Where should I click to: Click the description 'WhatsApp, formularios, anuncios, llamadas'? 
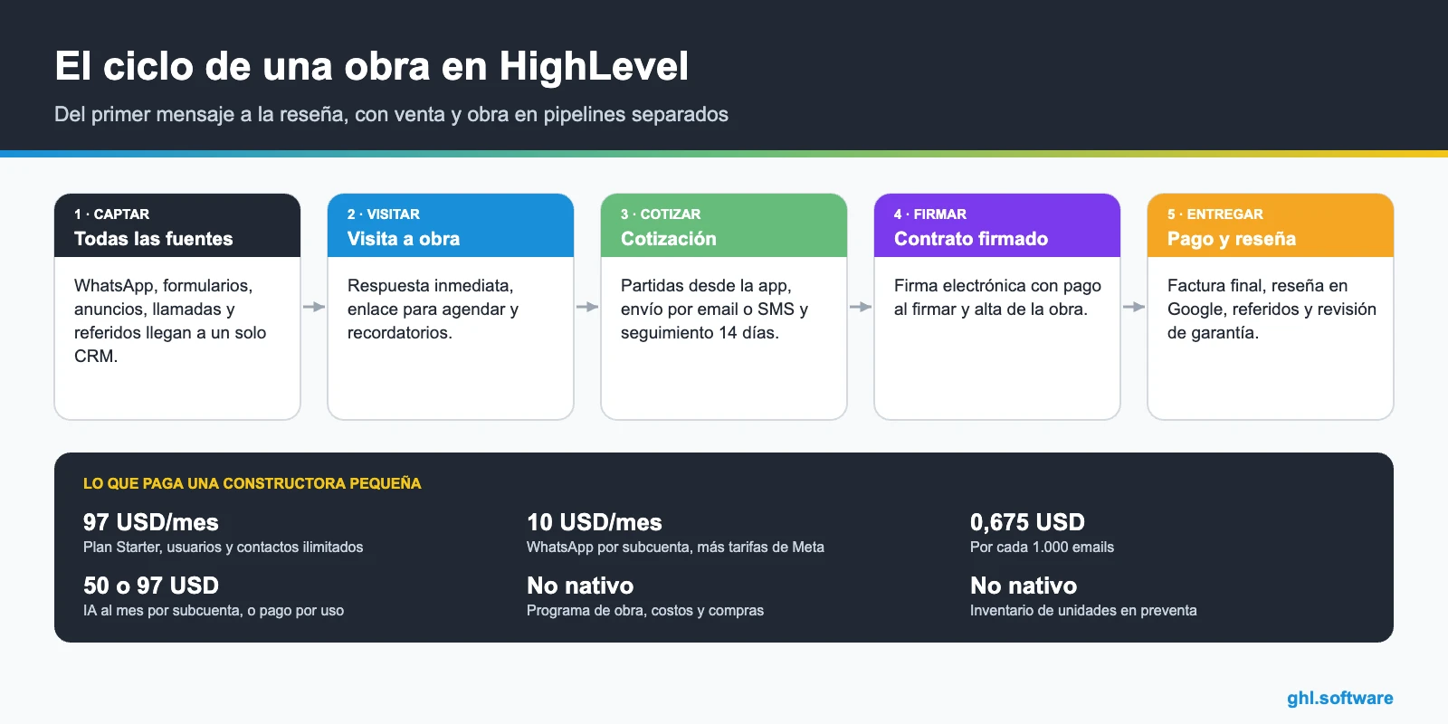(x=170, y=320)
